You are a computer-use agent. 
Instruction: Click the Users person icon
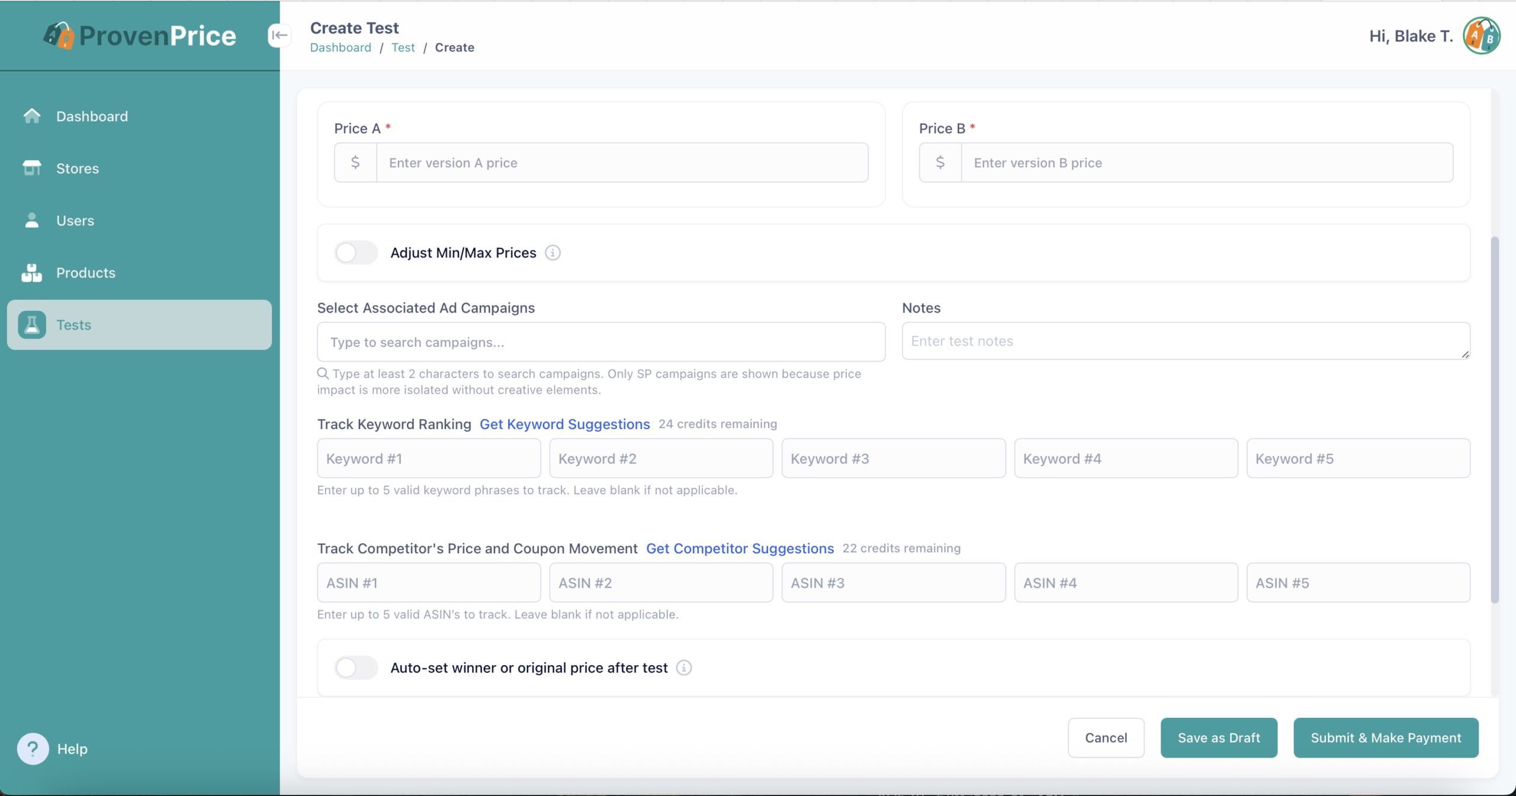pos(32,220)
